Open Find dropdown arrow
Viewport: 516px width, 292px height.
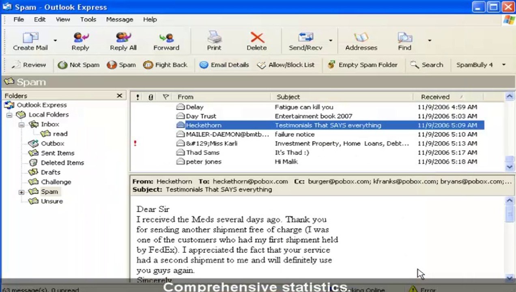point(429,40)
